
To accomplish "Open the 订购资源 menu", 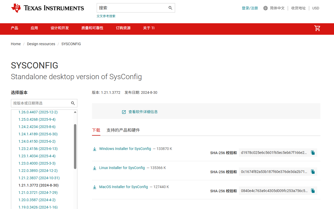I will [x=123, y=28].
